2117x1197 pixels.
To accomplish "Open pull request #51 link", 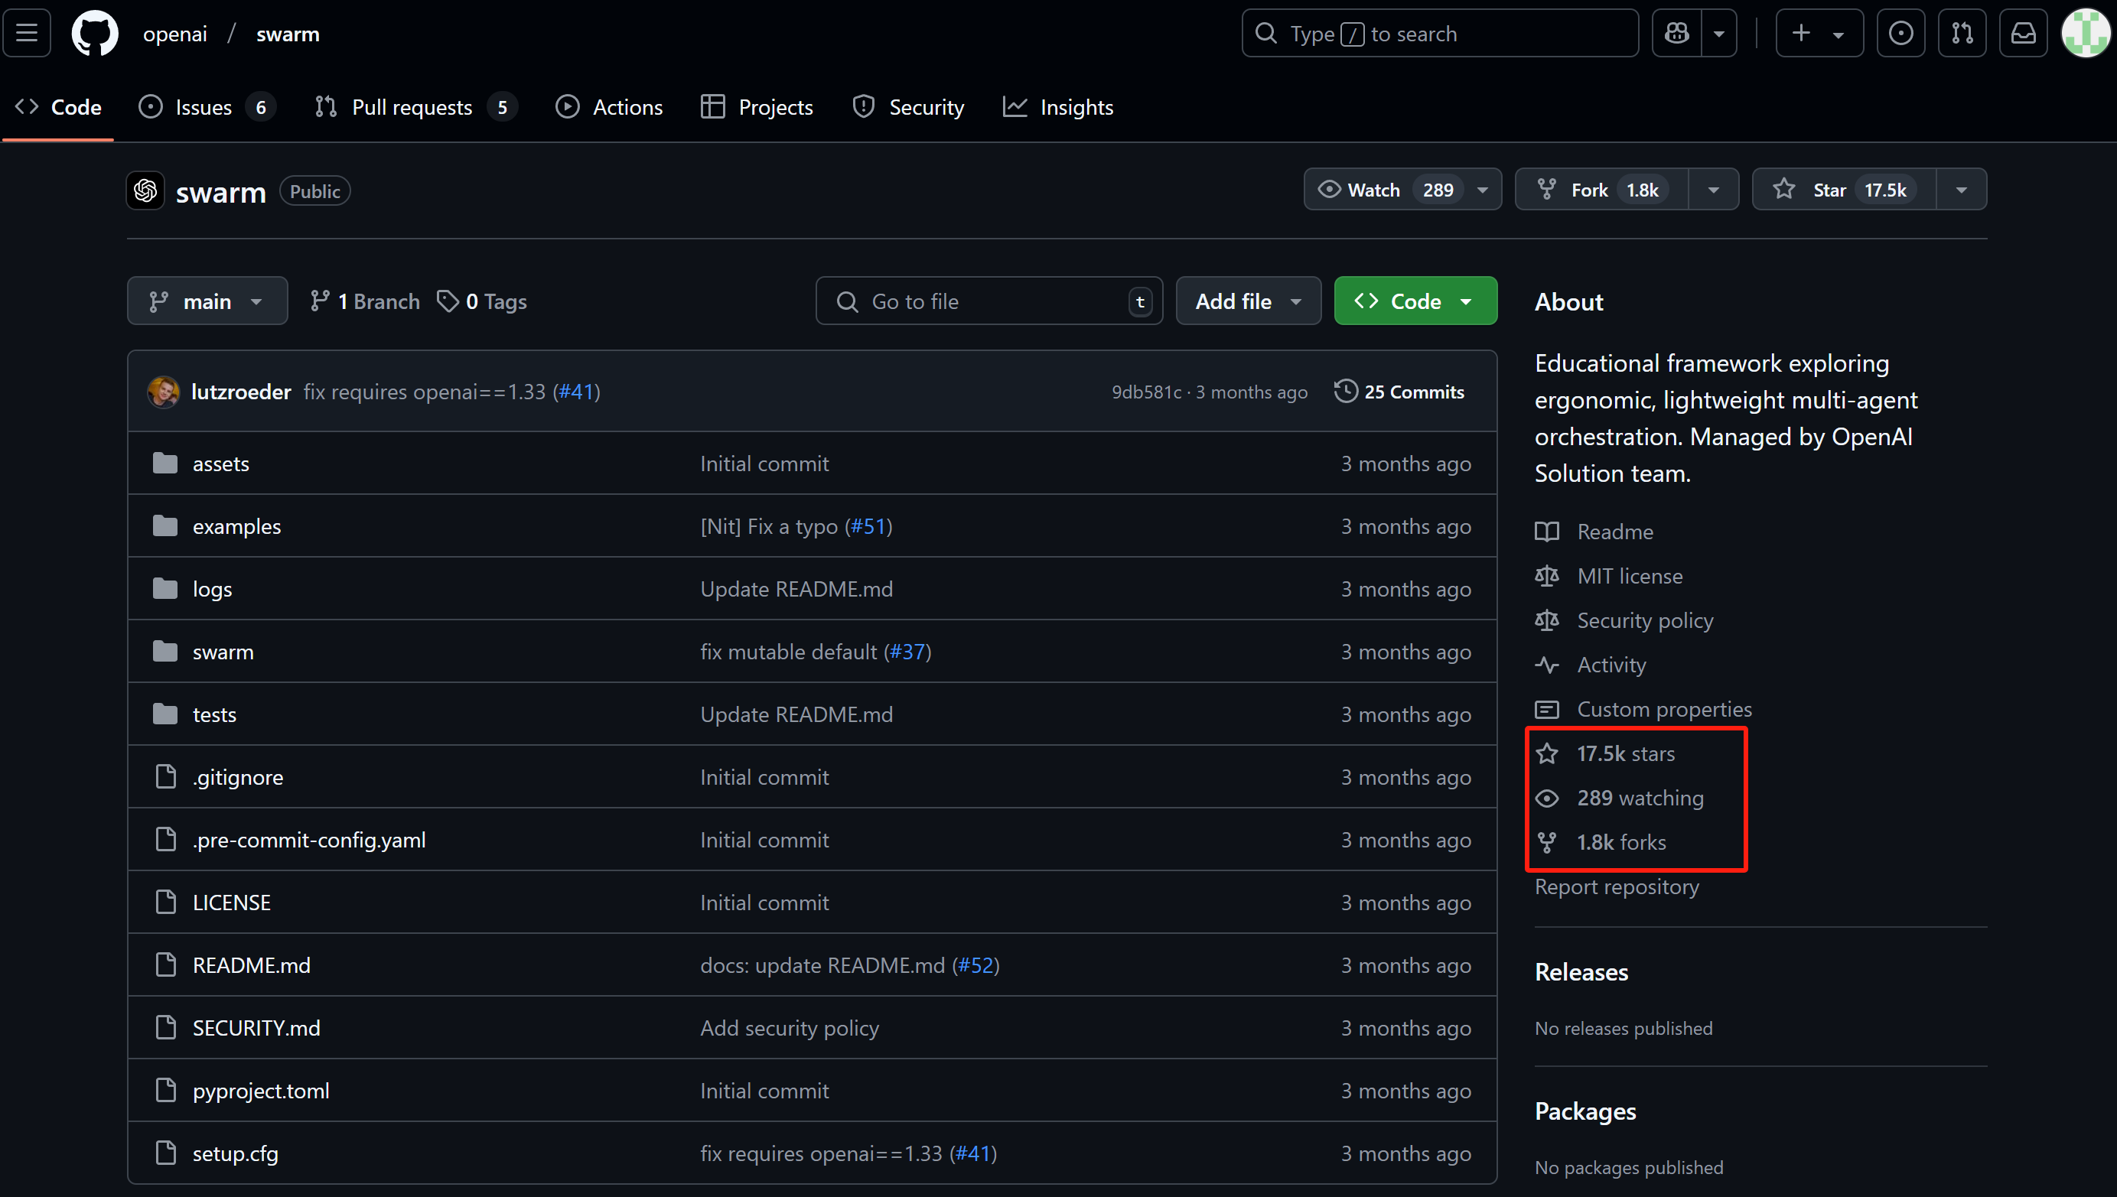I will pyautogui.click(x=868, y=525).
